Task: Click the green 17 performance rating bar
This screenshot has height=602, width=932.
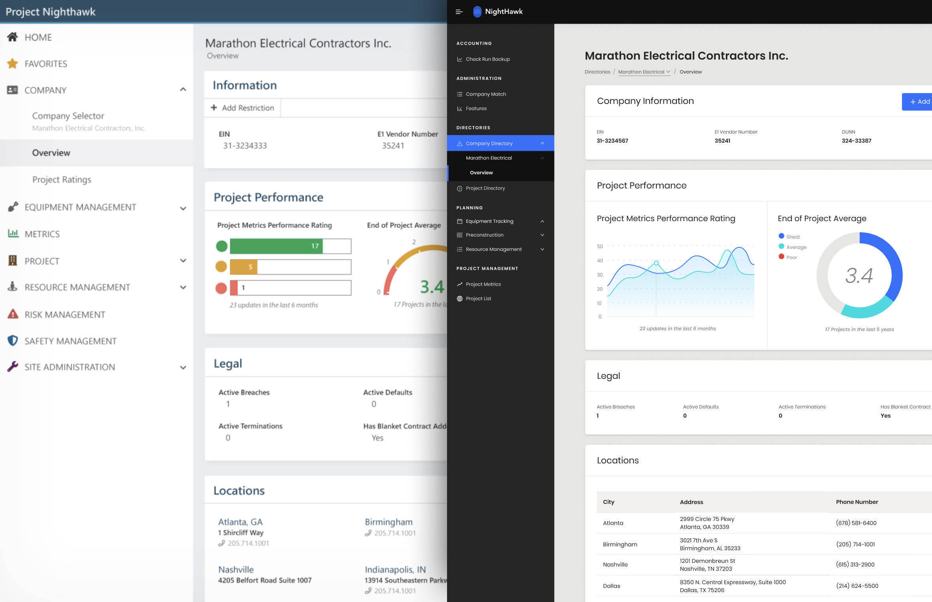Action: pyautogui.click(x=276, y=246)
